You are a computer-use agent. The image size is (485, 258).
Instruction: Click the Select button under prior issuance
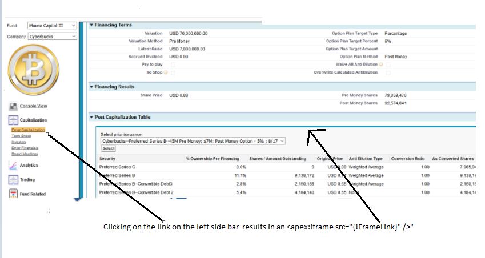click(109, 148)
